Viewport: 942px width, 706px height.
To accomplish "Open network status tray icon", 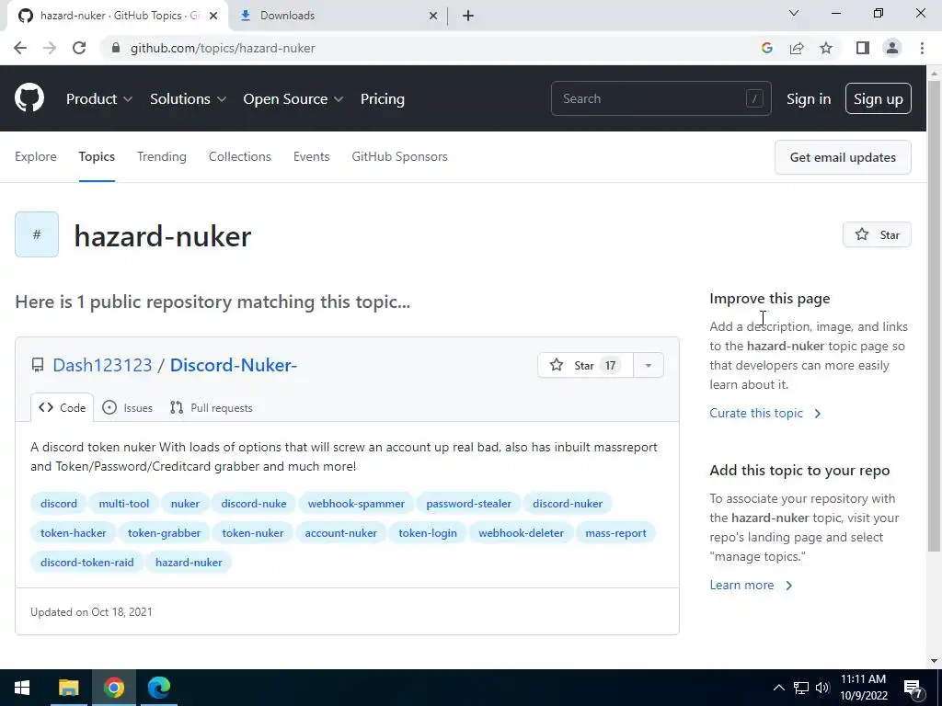I will (801, 688).
